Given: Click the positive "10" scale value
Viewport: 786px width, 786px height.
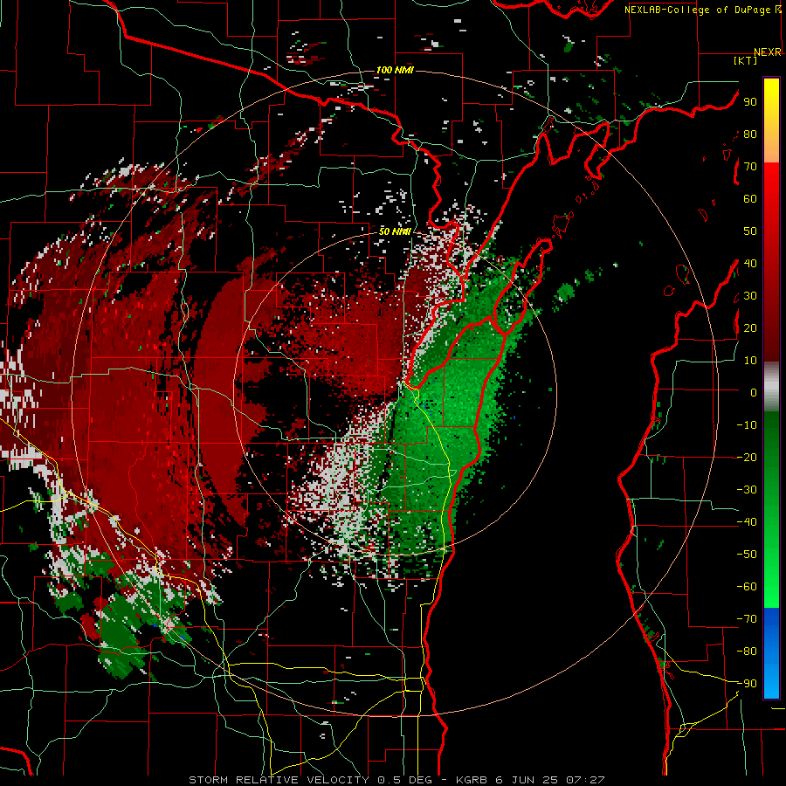Looking at the screenshot, I should click(x=750, y=361).
